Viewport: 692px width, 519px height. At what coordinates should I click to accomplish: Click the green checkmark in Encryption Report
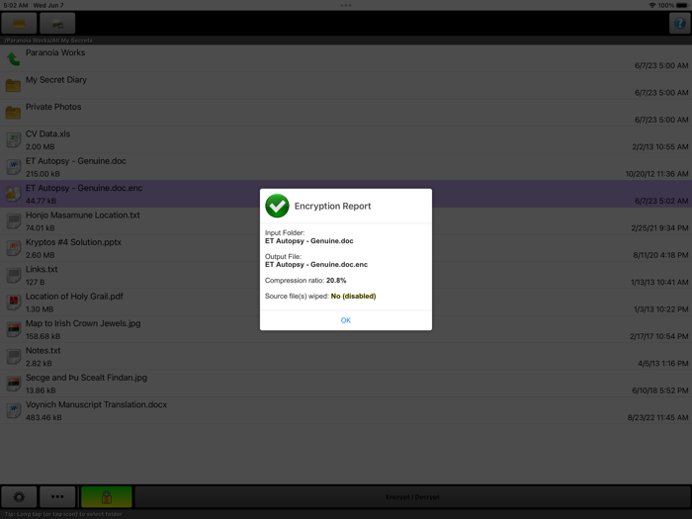(277, 206)
